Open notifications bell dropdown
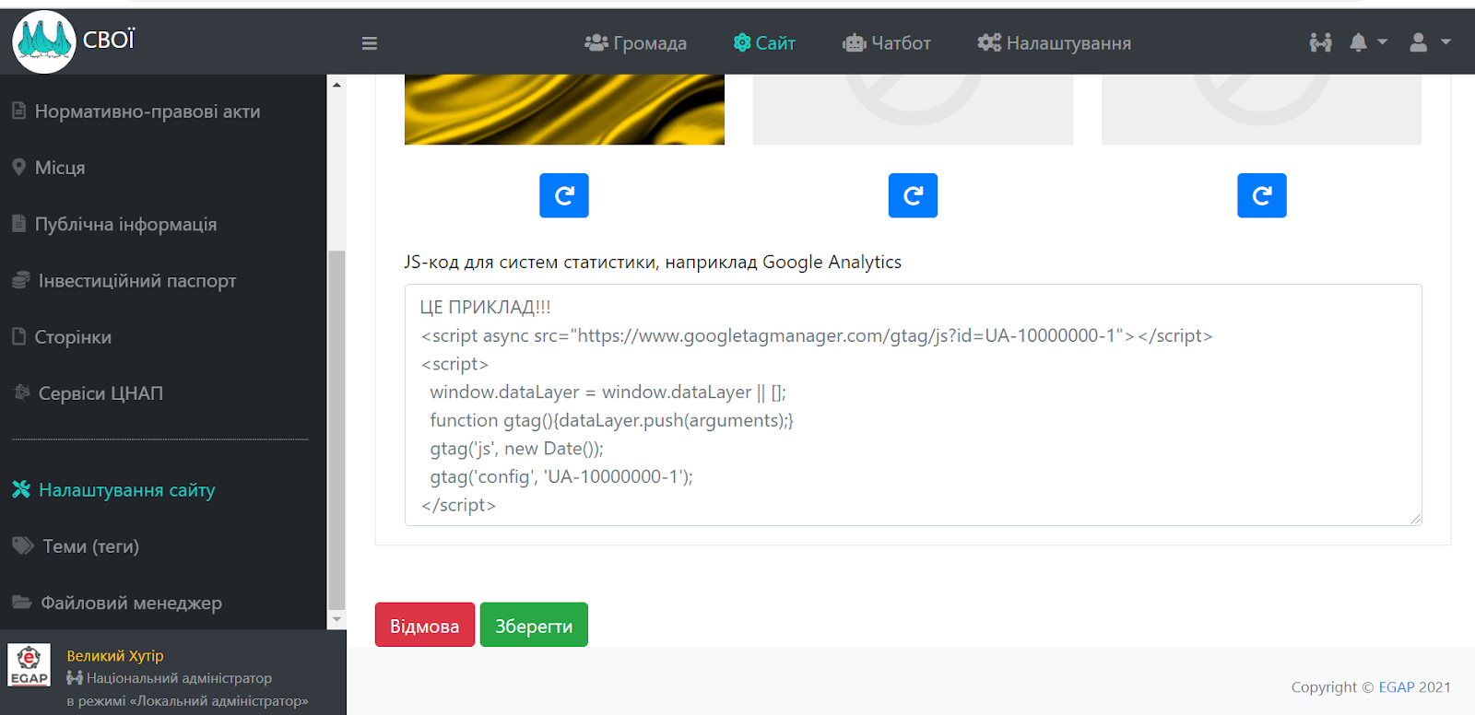The height and width of the screenshot is (715, 1475). tap(1367, 42)
